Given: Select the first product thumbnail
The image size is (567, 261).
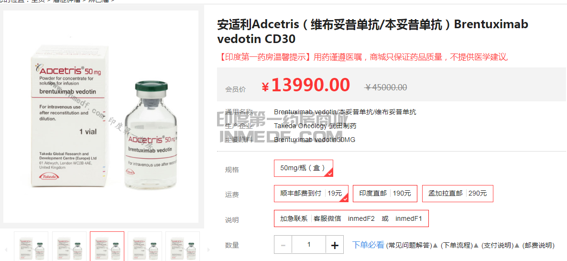Looking at the screenshot, I should point(31,247).
